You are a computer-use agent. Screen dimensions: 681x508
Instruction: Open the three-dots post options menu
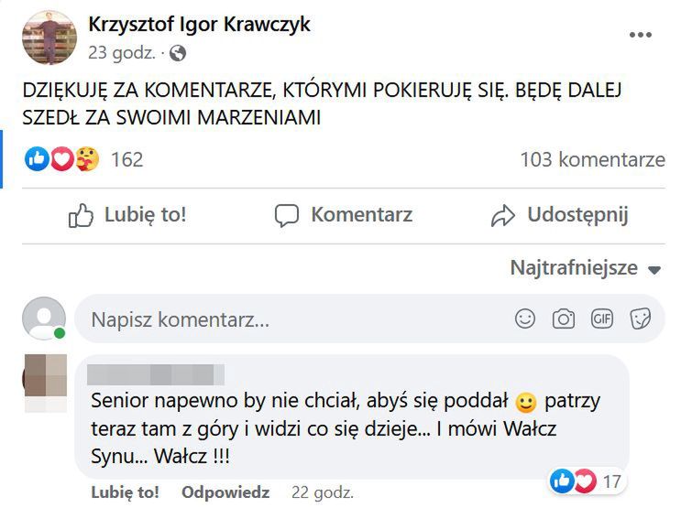(640, 36)
